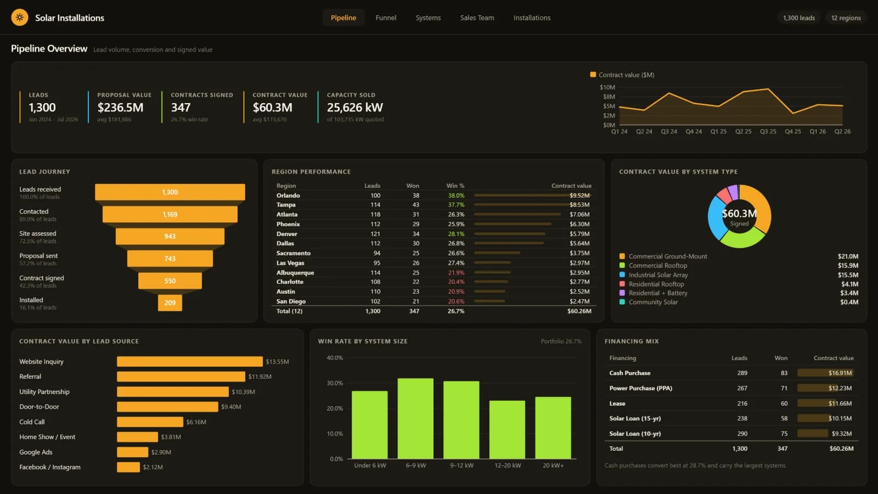The width and height of the screenshot is (878, 494).
Task: Click the Proposal sent funnel bar 743
Action: point(170,259)
